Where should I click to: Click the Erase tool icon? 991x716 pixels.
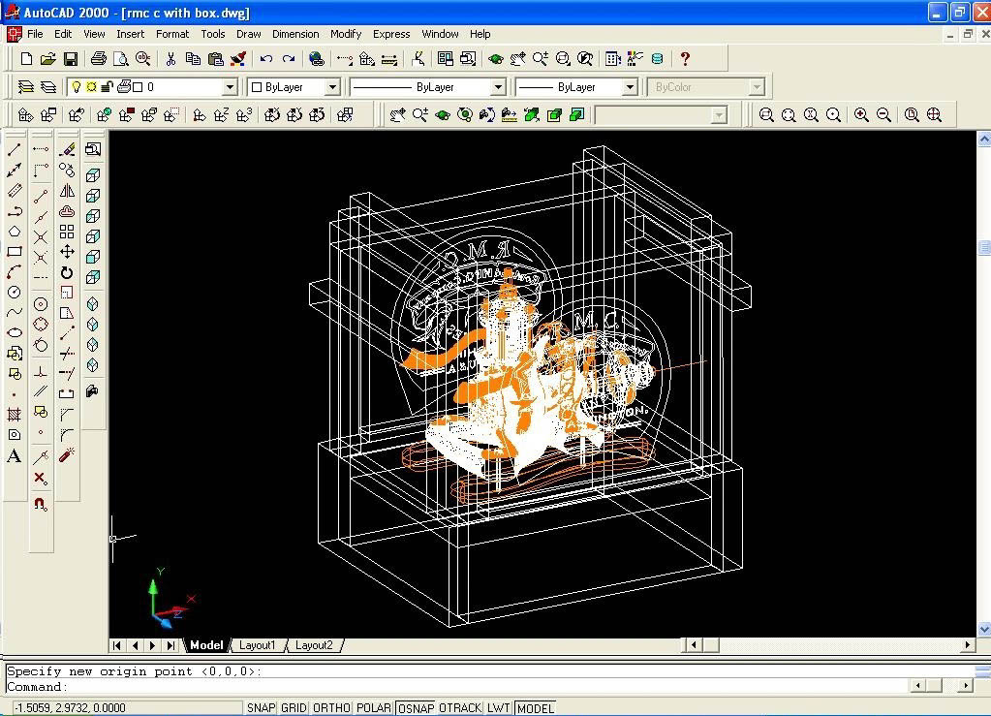point(67,149)
